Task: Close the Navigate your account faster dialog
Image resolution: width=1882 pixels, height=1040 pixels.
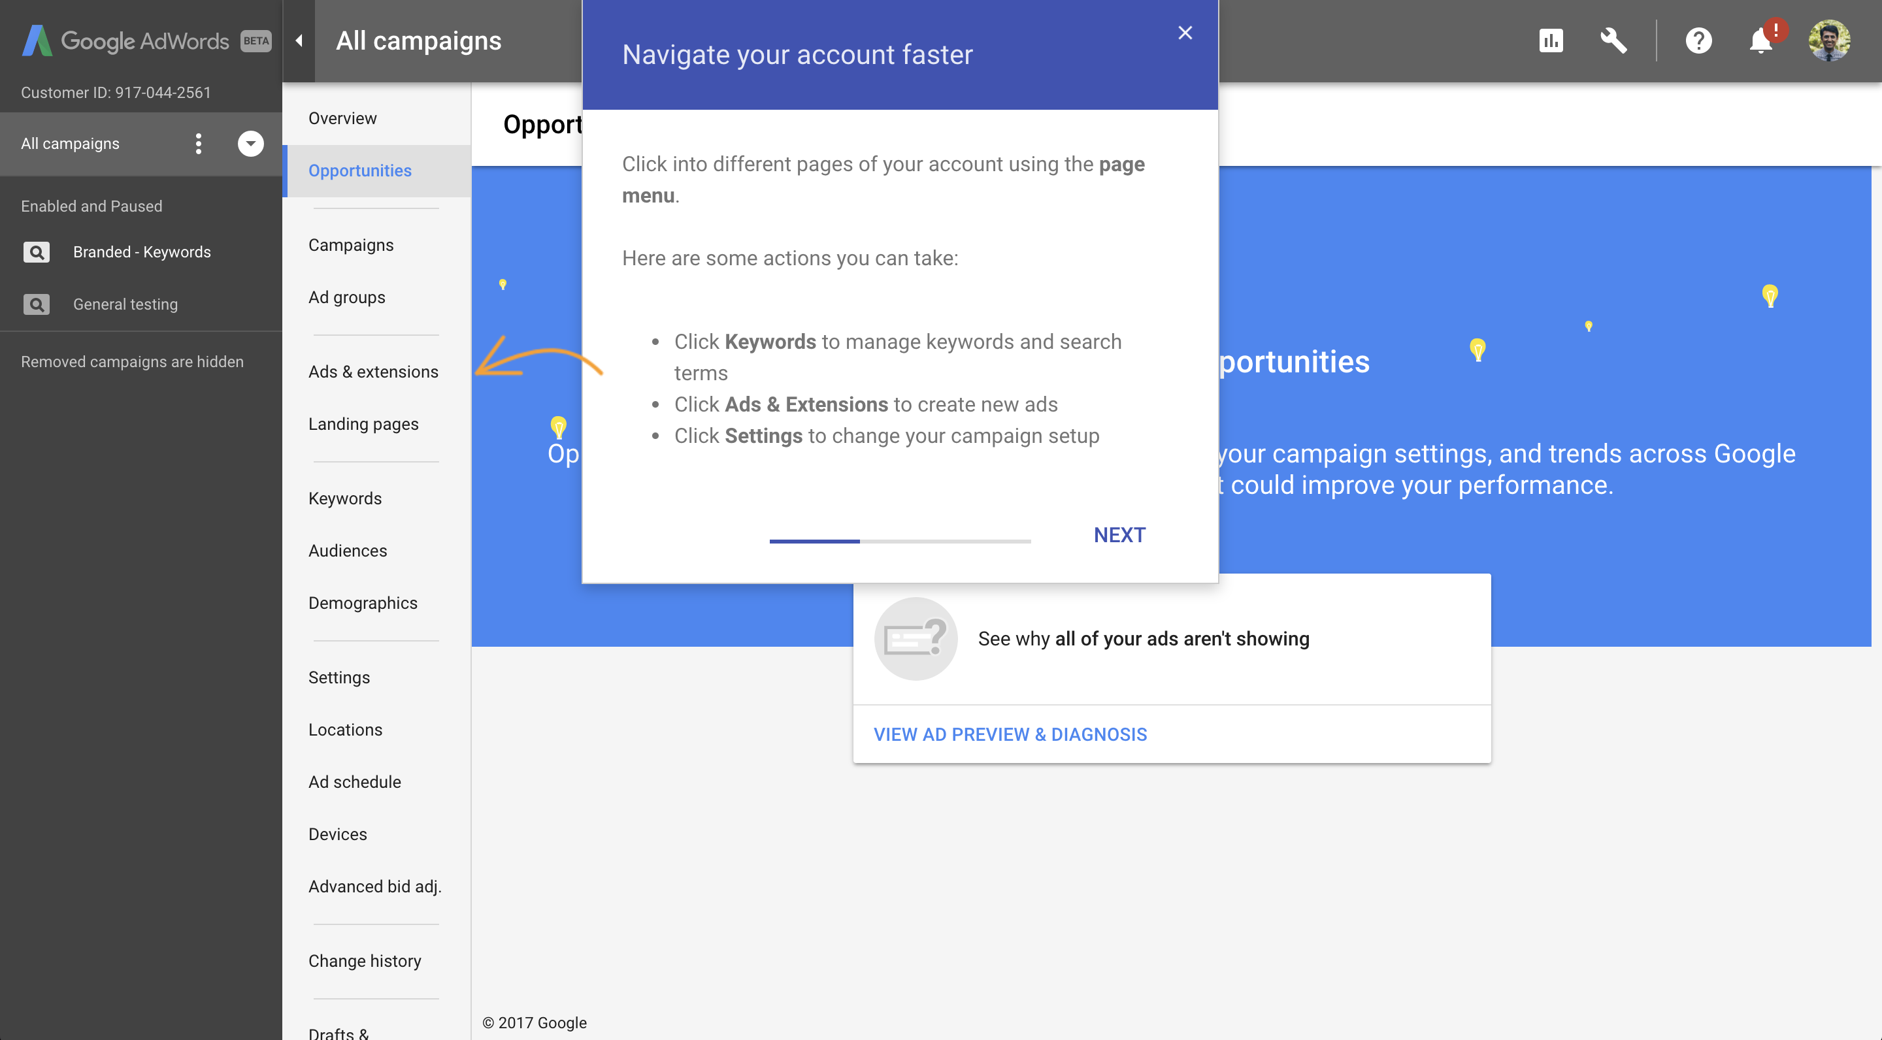Action: pyautogui.click(x=1185, y=33)
